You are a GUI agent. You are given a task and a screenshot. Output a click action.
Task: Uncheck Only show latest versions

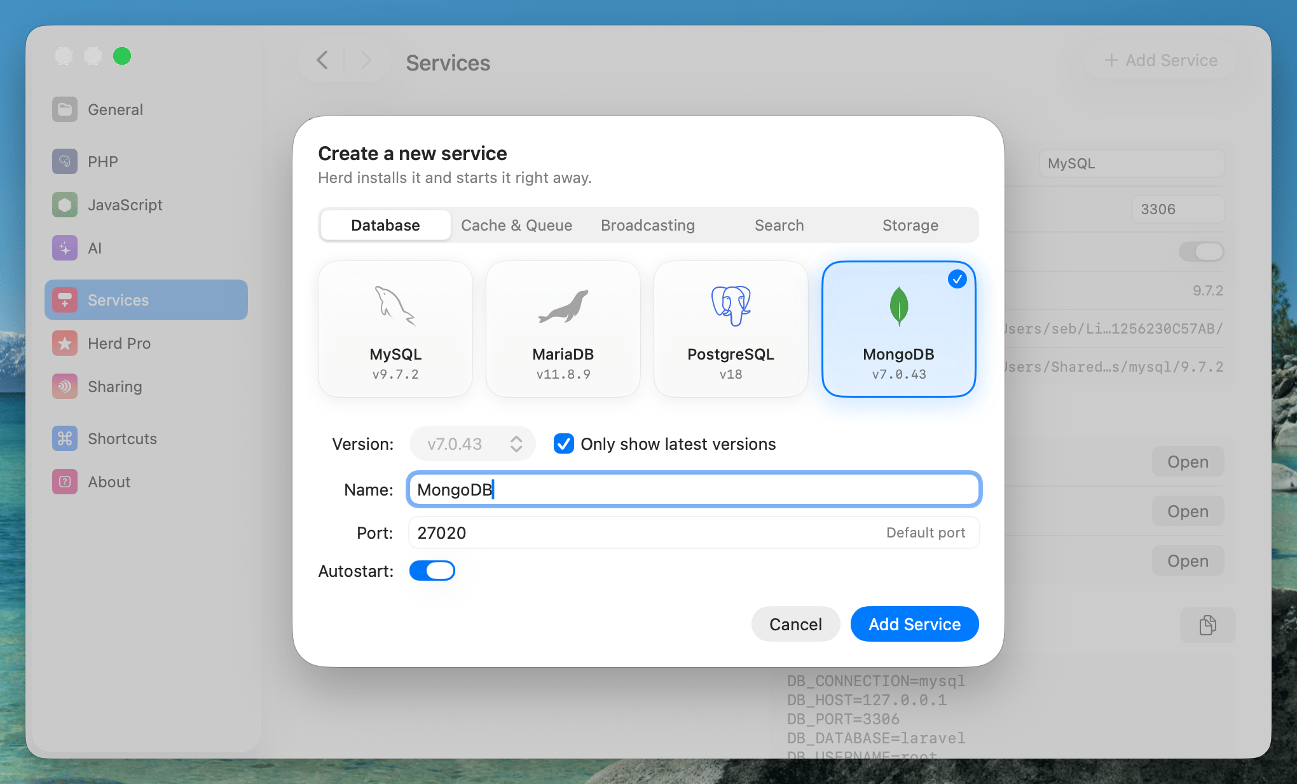pos(564,443)
